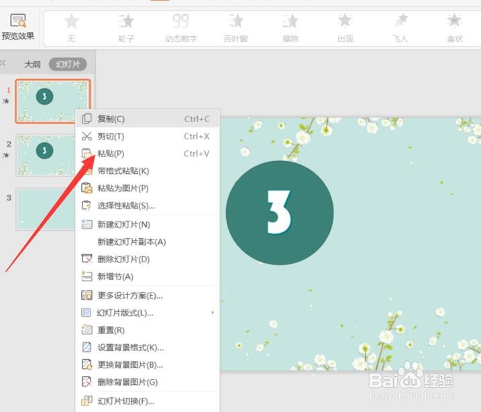This screenshot has height=412, width=481.
Task: Expand the 幻灯片版式 submenu arrow
Action: (x=213, y=313)
